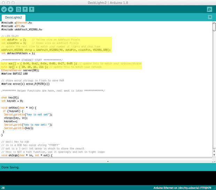Select the DeskLights2 tab

(x=14, y=17)
